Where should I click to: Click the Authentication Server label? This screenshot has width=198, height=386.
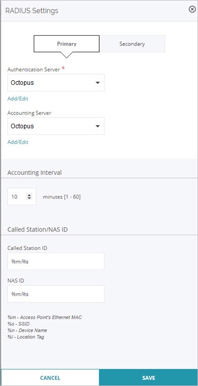tap(34, 70)
